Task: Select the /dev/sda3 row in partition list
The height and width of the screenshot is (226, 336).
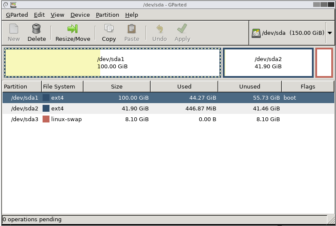Action: (168, 119)
